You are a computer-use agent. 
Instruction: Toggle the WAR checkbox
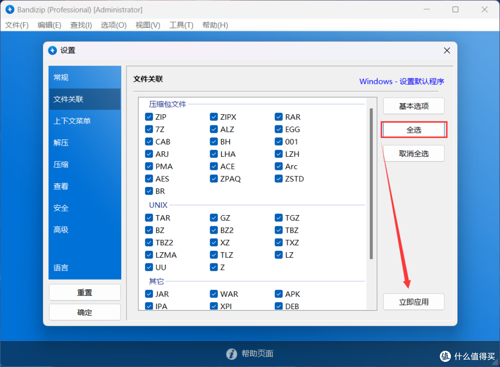click(x=213, y=294)
